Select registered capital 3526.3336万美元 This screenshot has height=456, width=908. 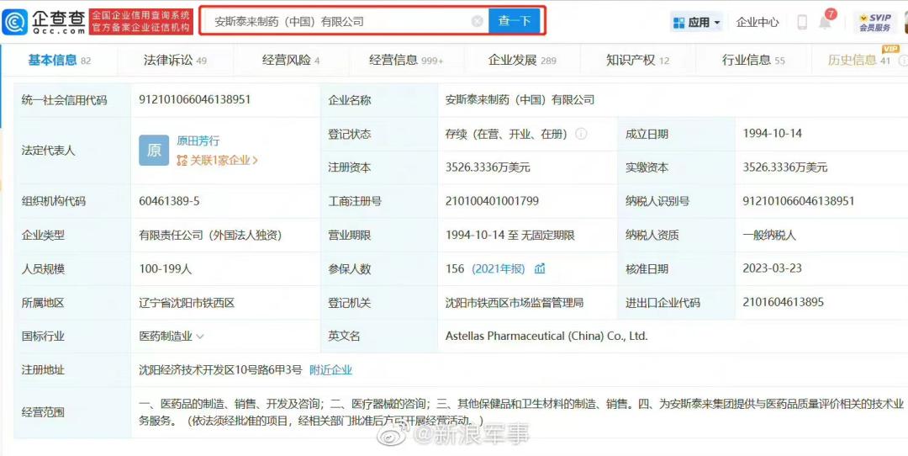[488, 167]
